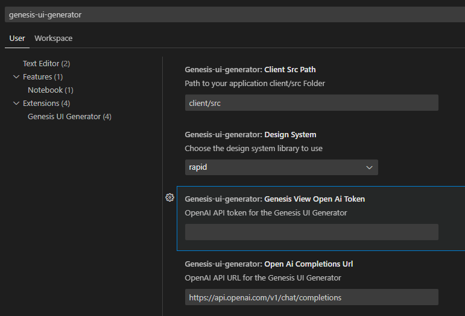Viewport: 465px width, 316px height.
Task: Select Notebook under Features
Action: click(x=51, y=90)
